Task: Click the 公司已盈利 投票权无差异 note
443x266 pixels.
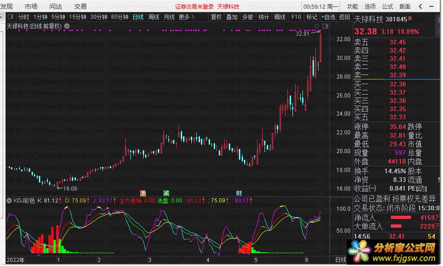Action: point(395,199)
